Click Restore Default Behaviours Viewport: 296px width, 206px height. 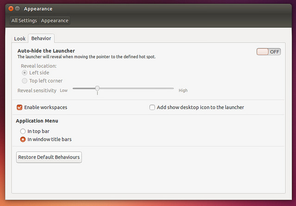tap(49, 157)
